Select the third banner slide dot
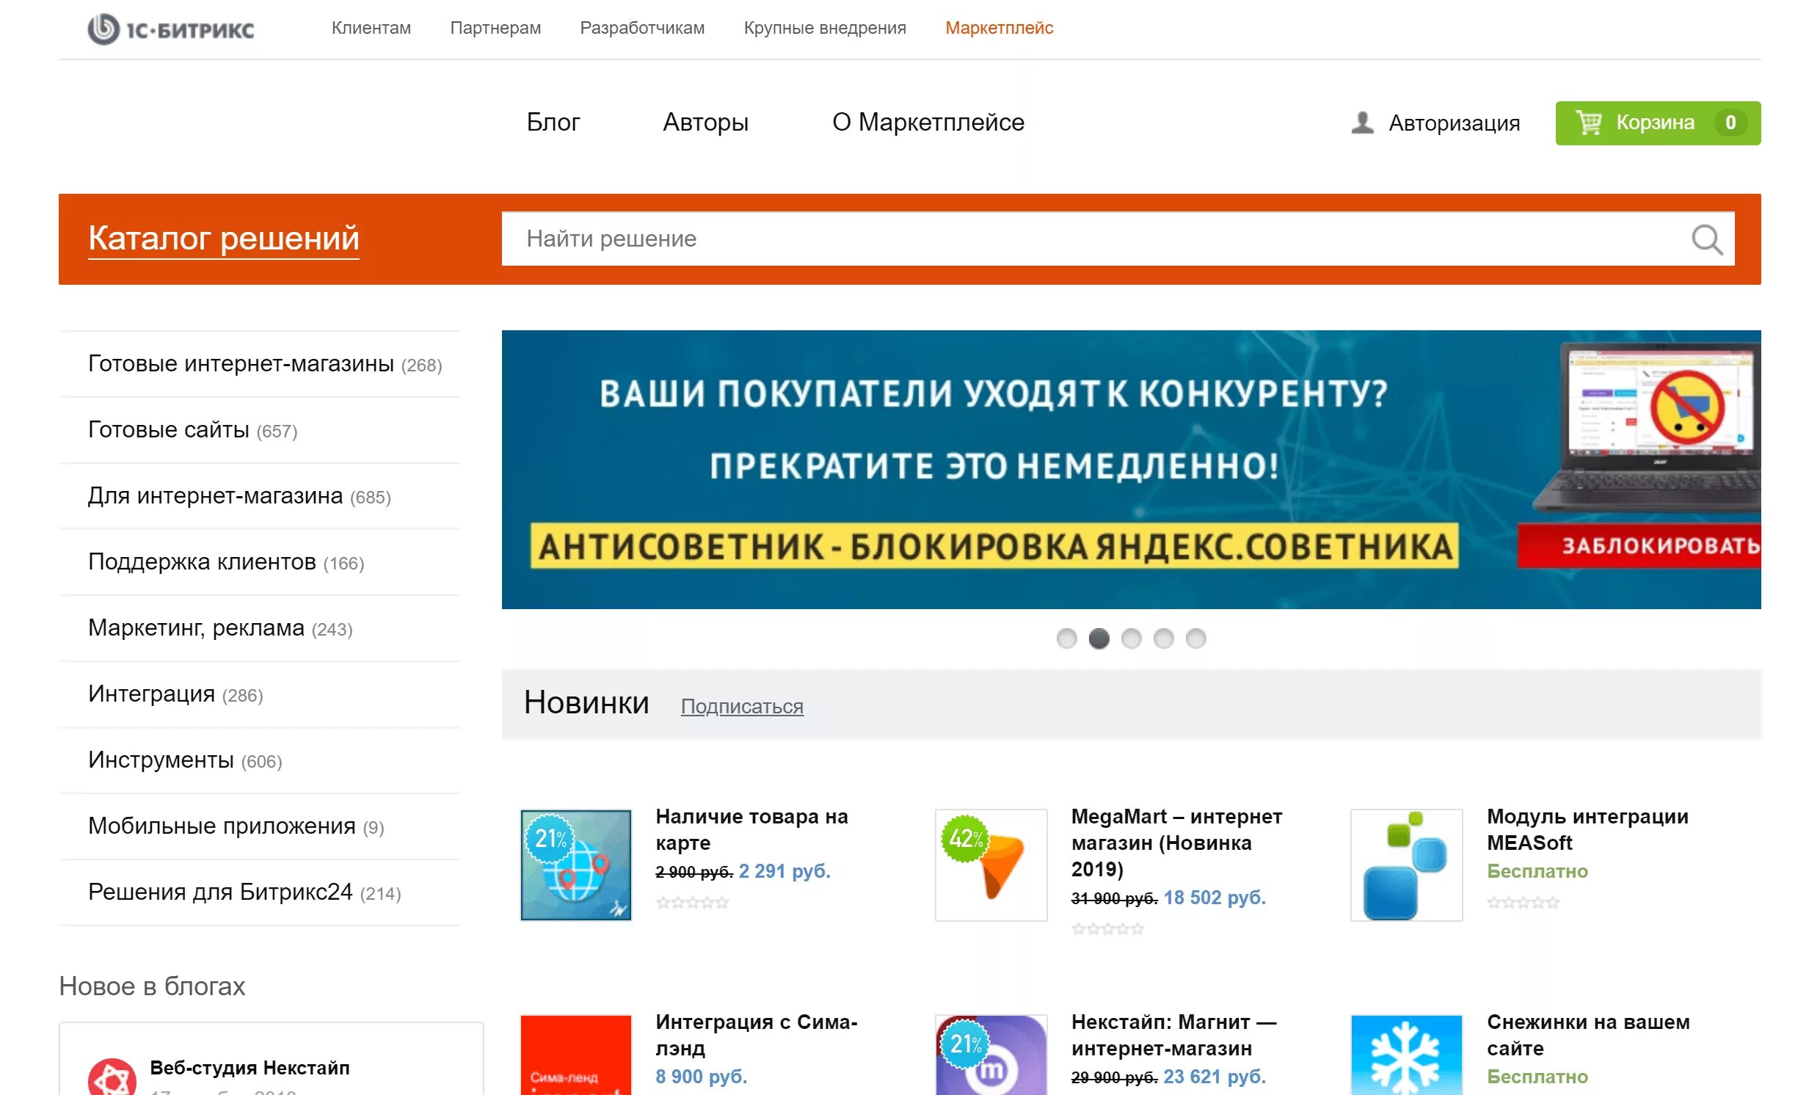 pyautogui.click(x=1131, y=639)
